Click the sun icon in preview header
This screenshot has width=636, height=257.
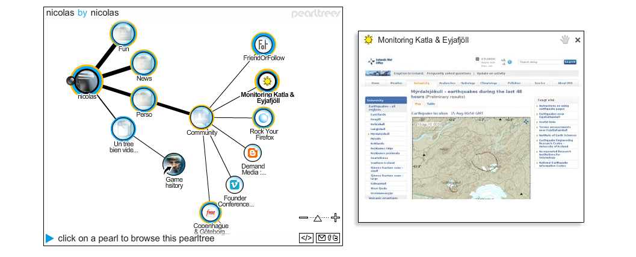click(x=368, y=40)
